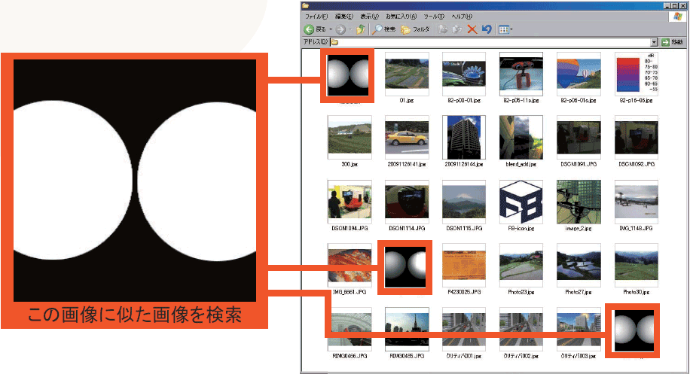Open the ヘルプ(H) menu
Image resolution: width=690 pixels, height=374 pixels.
coord(462,17)
